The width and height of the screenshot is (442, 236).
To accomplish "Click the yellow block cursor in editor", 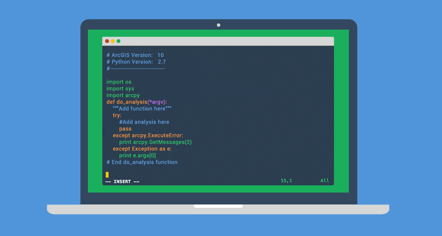I will [x=108, y=175].
